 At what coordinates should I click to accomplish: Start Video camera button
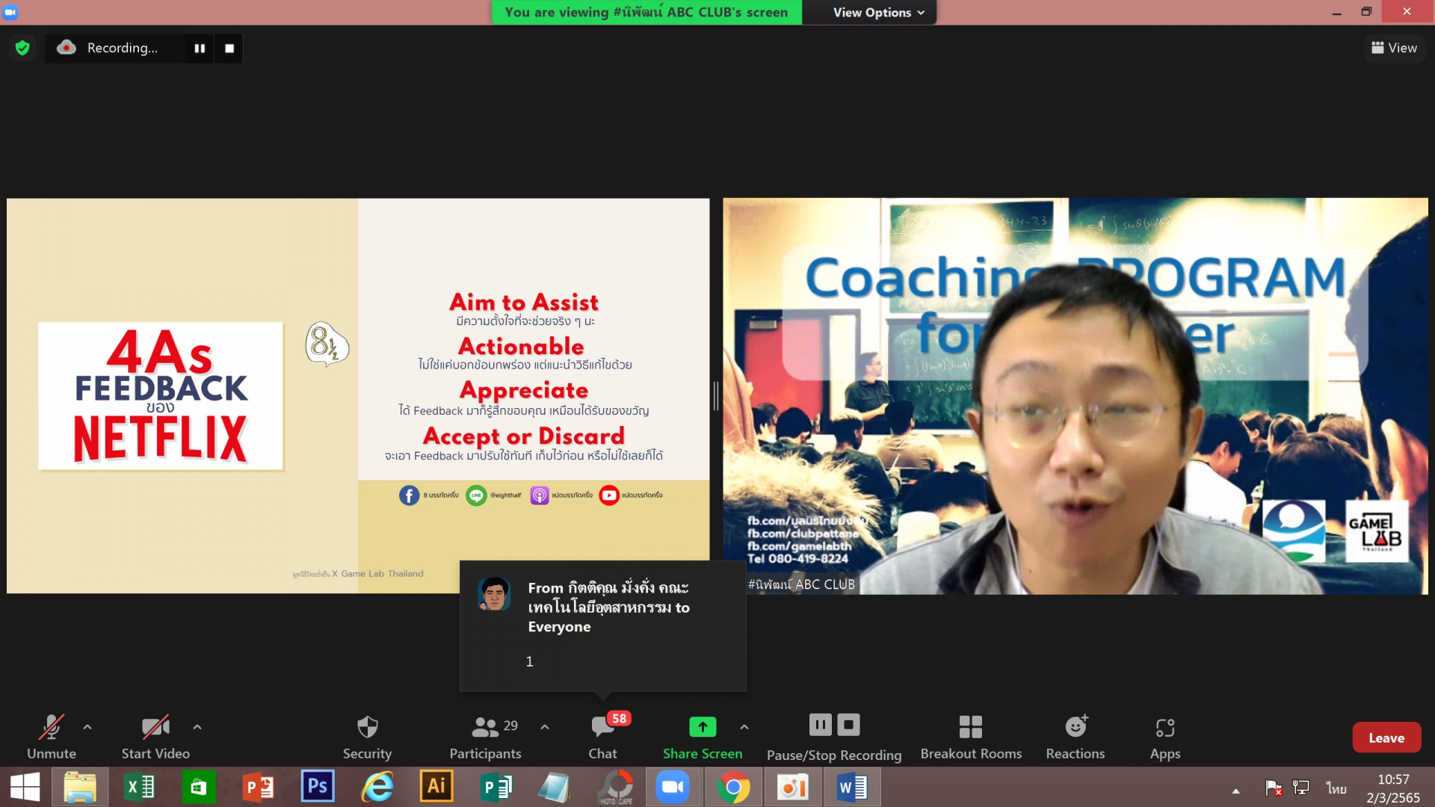(x=155, y=738)
